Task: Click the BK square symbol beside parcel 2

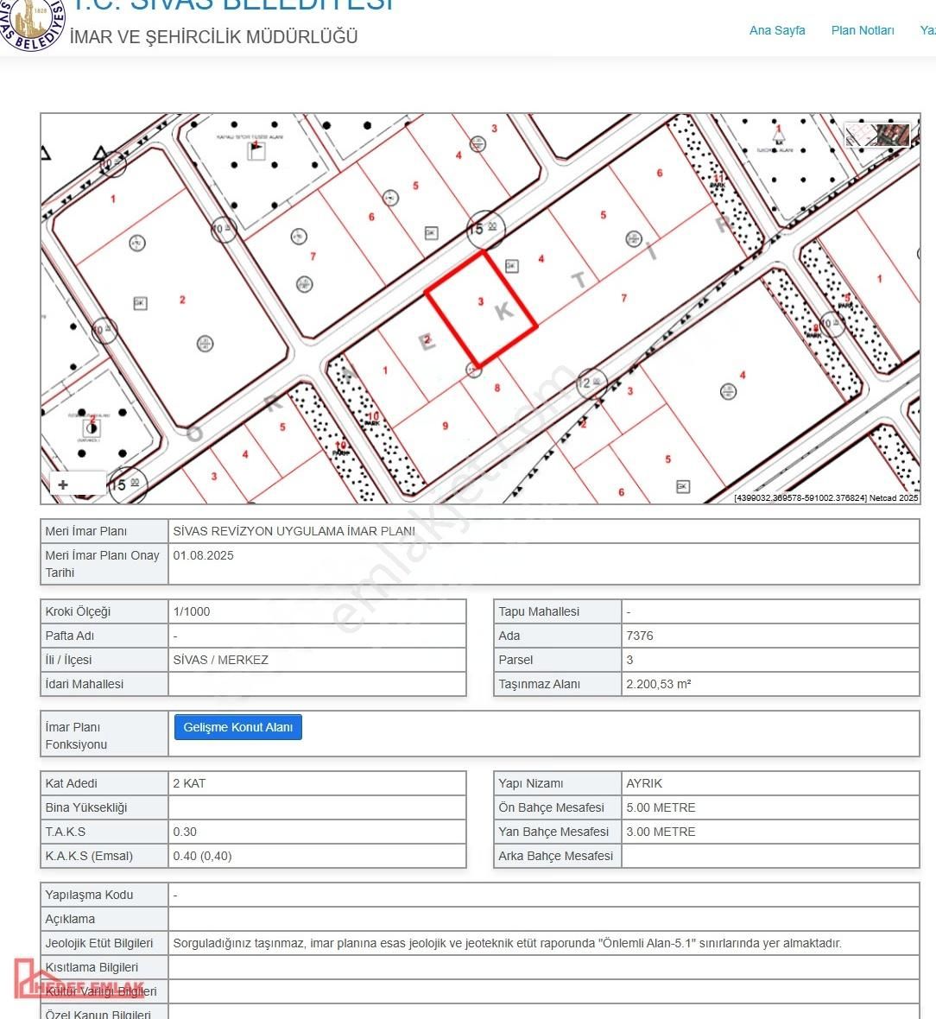Action: point(140,303)
